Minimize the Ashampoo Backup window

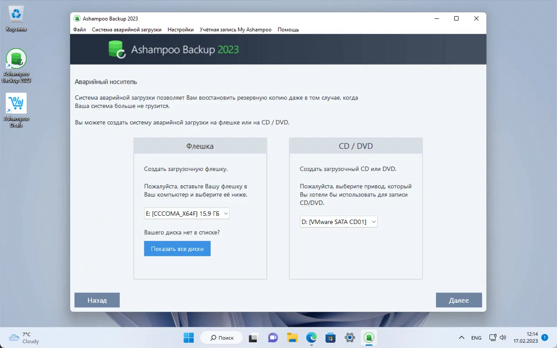[x=436, y=19]
